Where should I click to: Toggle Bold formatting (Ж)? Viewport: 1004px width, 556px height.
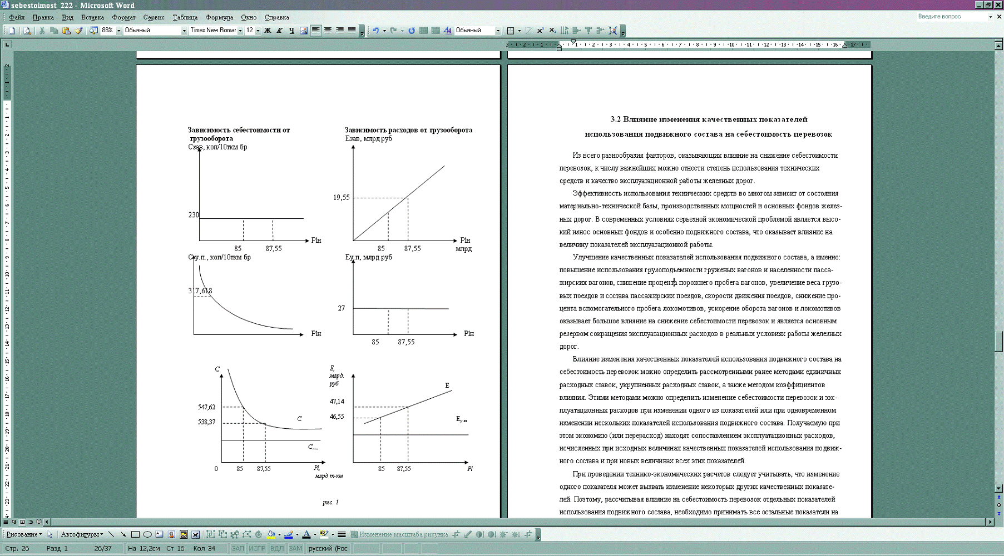point(268,31)
